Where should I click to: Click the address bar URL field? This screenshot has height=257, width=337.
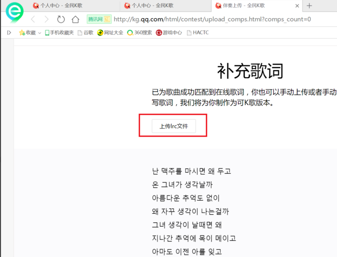[x=212, y=19]
